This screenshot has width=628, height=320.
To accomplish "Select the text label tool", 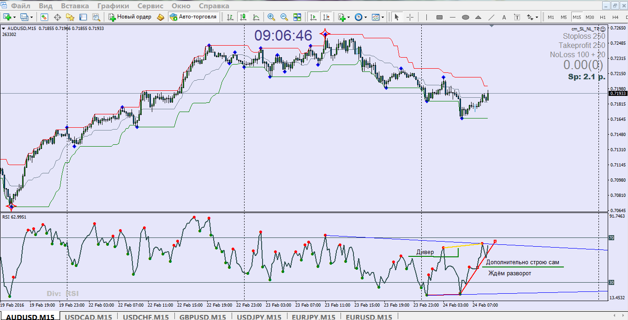I will (517, 17).
